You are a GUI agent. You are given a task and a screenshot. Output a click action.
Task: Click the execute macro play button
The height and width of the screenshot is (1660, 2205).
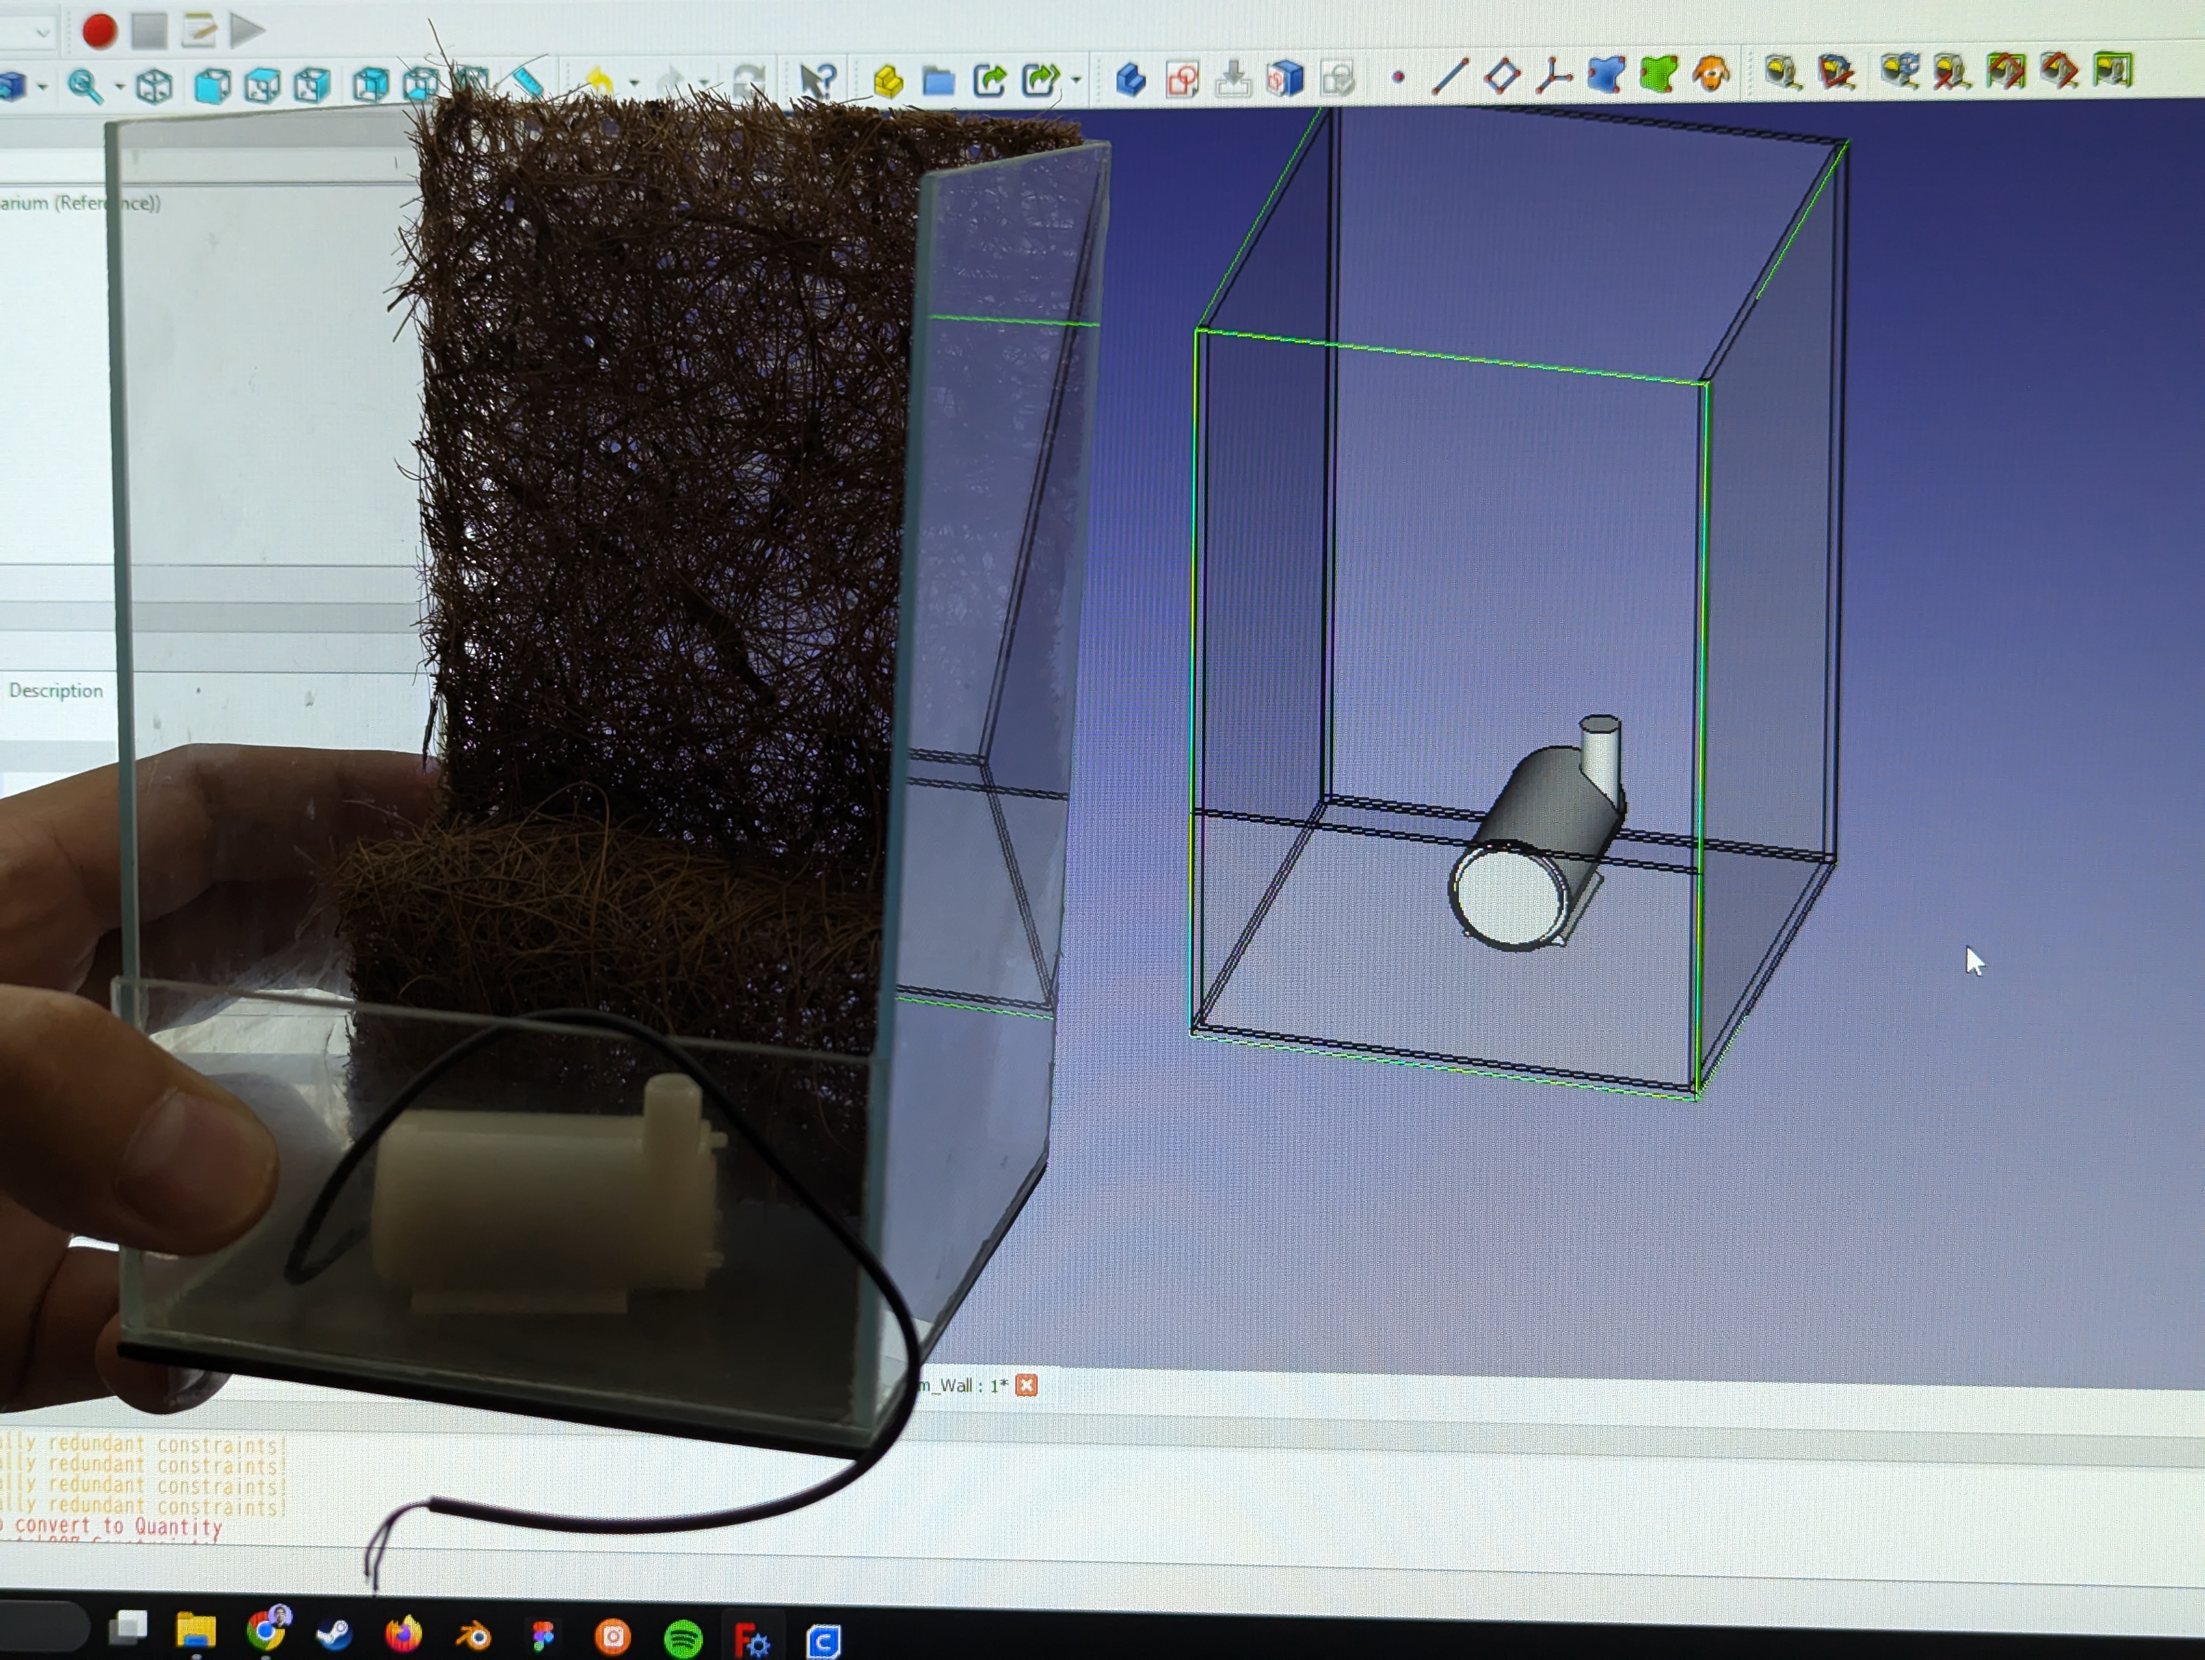click(x=246, y=30)
